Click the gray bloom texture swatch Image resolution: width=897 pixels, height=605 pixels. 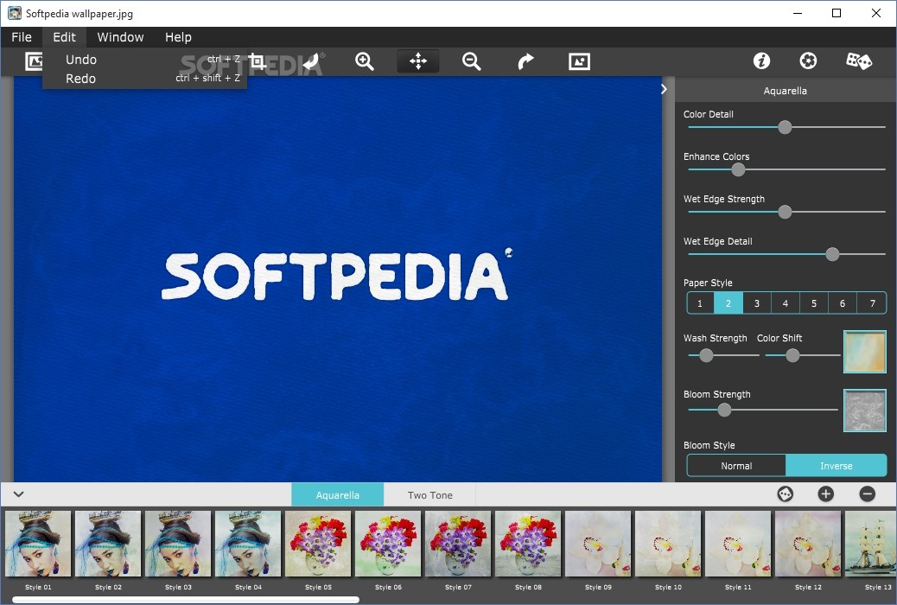(865, 411)
